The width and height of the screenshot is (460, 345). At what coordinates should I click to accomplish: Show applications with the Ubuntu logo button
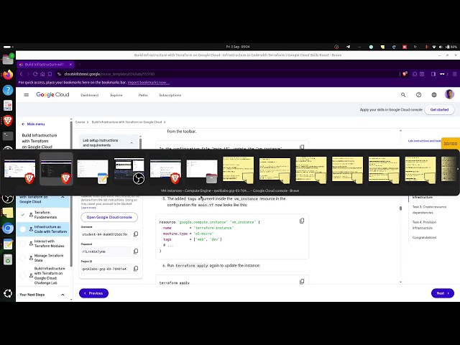pyautogui.click(x=8, y=293)
